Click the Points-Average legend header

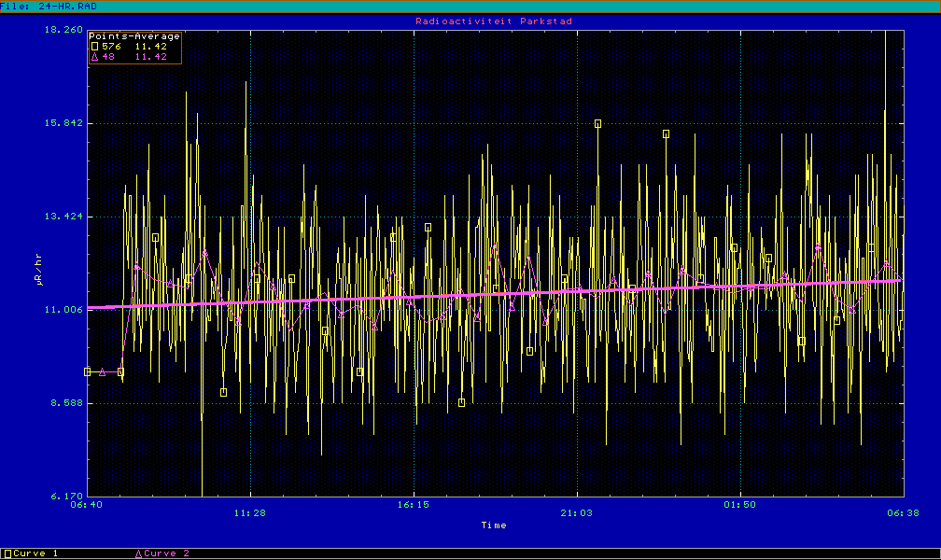coord(133,36)
